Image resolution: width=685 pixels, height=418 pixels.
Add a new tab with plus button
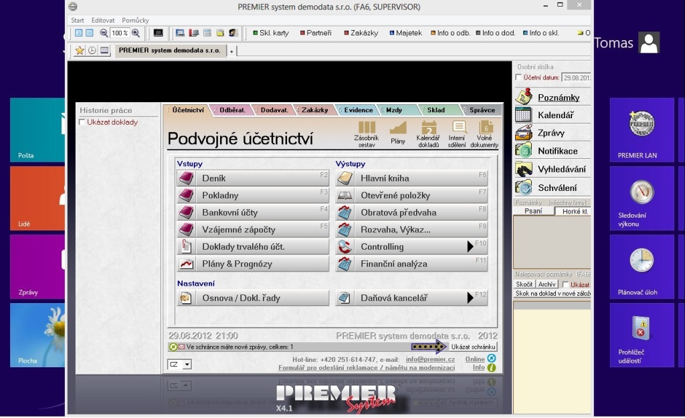tap(231, 51)
